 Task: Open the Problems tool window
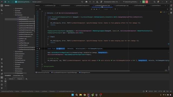[x=2, y=85]
